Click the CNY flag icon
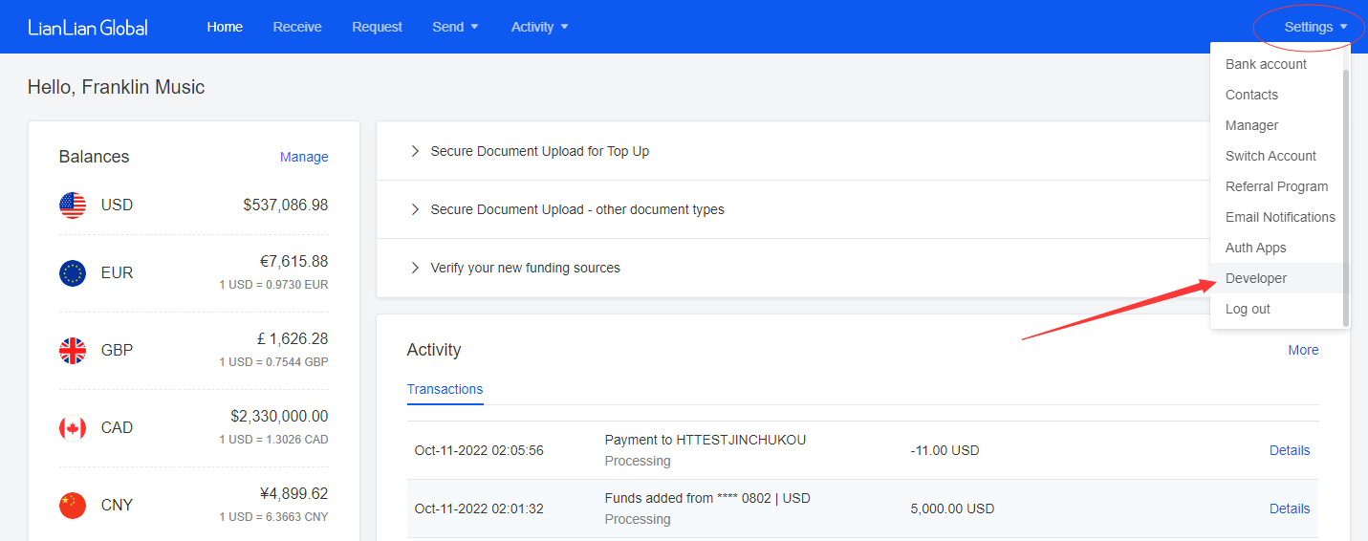This screenshot has width=1368, height=541. tap(73, 506)
